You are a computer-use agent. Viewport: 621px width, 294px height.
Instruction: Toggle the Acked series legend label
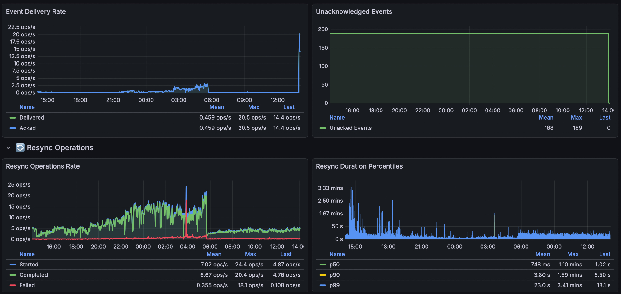coord(28,128)
